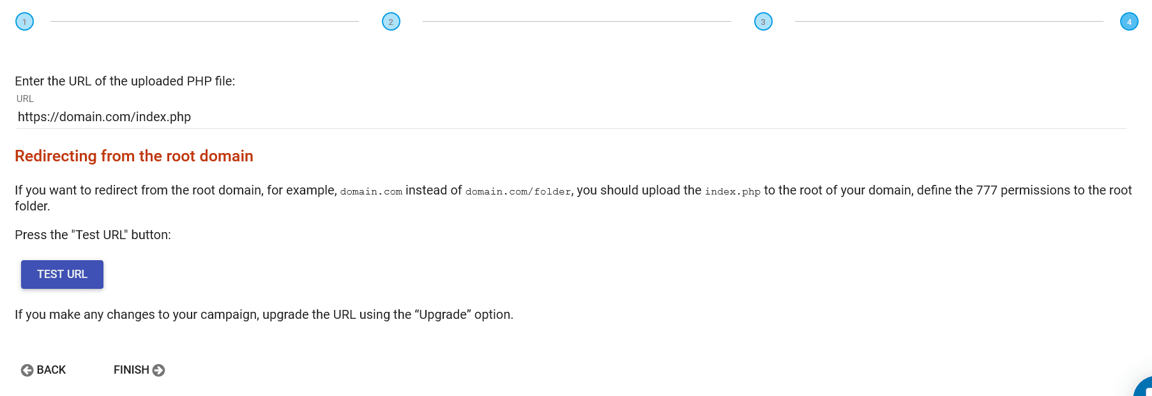The width and height of the screenshot is (1152, 396).
Task: Click the sentence mentioning the "Upgrade" option
Action: (264, 314)
